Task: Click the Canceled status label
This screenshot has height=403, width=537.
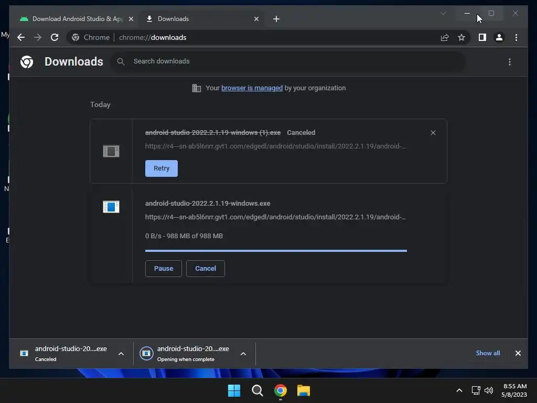Action: coord(301,133)
